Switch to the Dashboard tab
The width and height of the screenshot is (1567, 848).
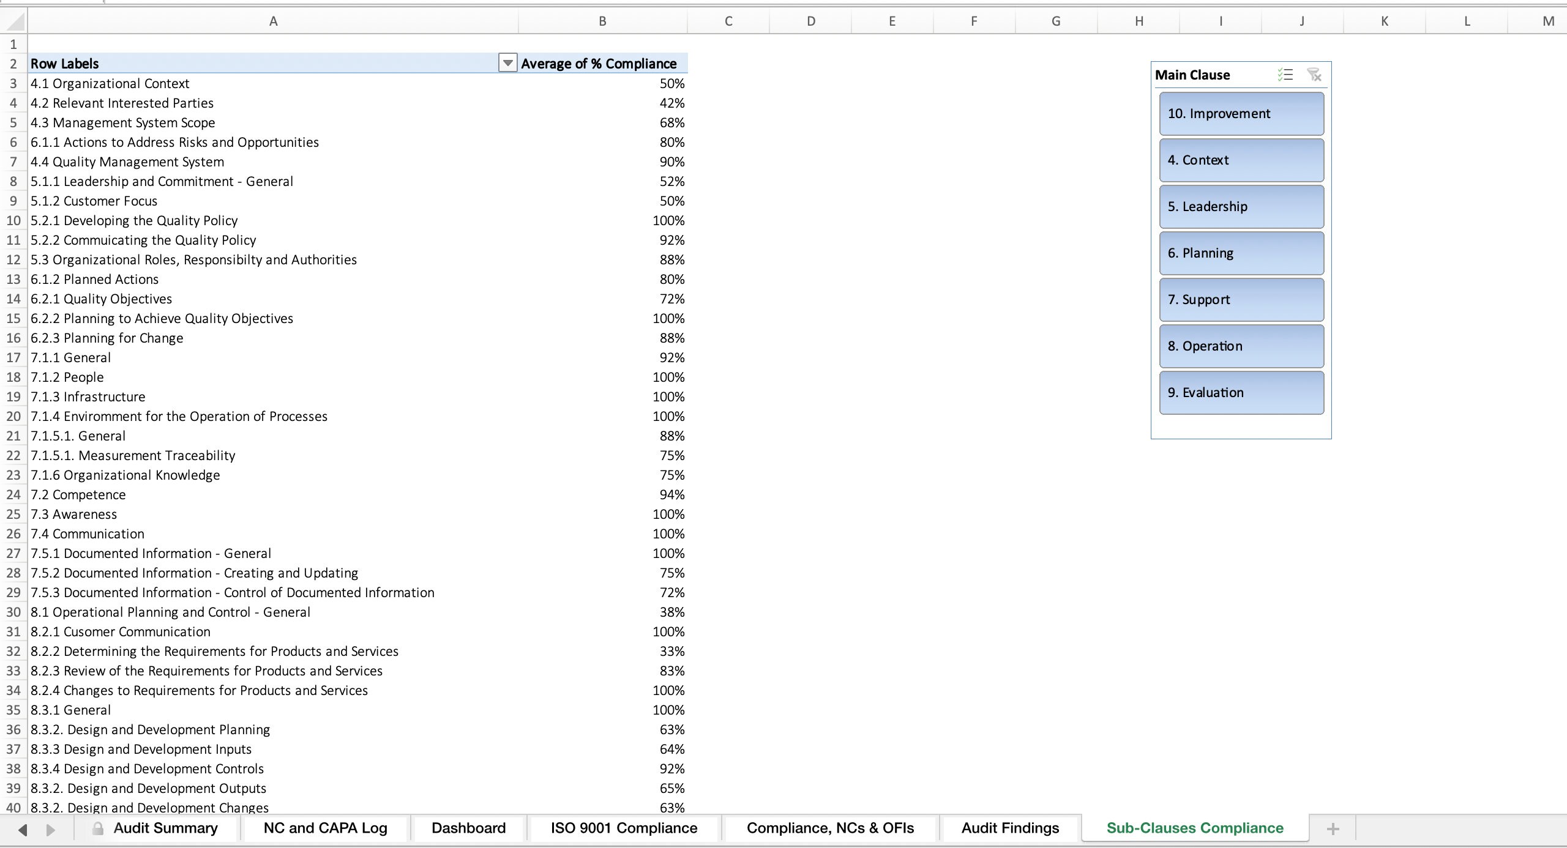click(x=468, y=828)
